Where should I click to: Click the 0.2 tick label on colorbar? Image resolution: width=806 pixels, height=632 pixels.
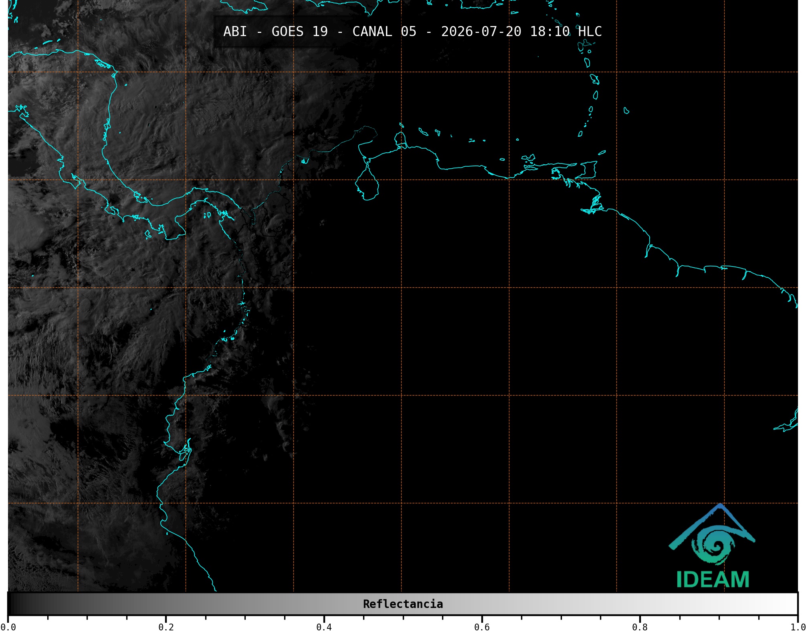[x=166, y=627]
